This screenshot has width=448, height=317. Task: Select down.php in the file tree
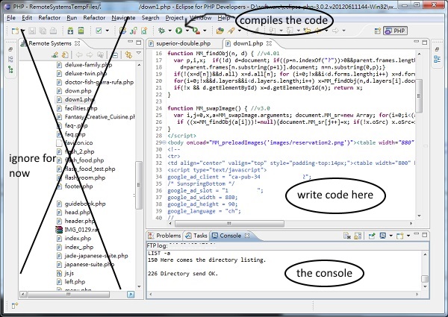74,91
